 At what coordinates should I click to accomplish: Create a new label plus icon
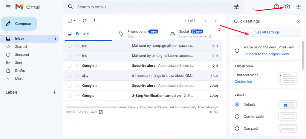[55, 92]
